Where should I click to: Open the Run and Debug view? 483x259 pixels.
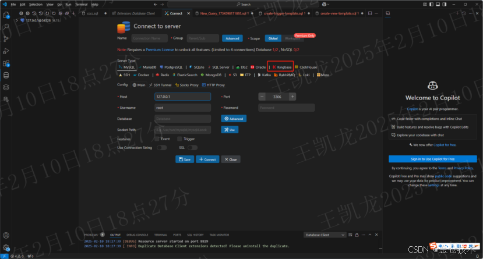click(x=6, y=51)
